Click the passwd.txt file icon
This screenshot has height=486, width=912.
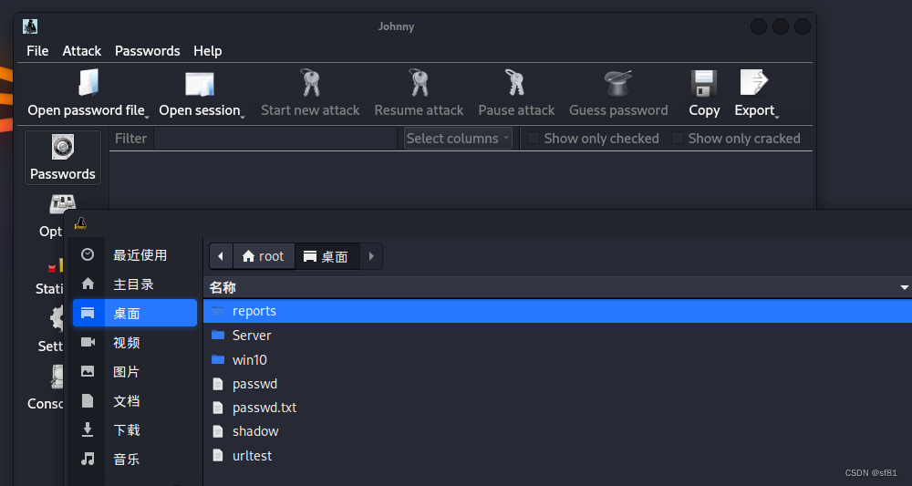pyautogui.click(x=218, y=408)
